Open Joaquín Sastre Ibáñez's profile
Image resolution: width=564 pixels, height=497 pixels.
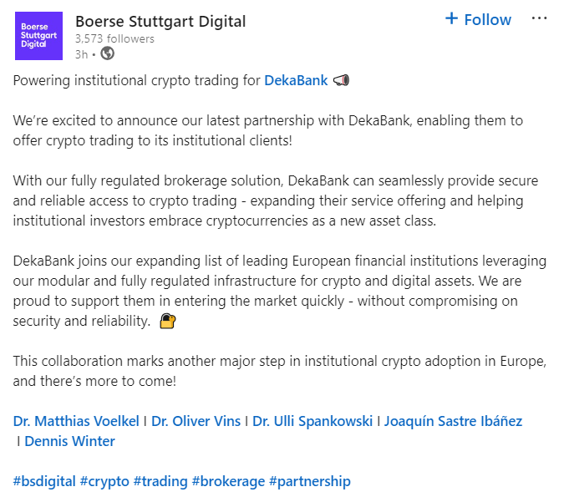tap(453, 421)
